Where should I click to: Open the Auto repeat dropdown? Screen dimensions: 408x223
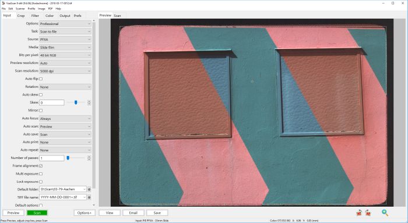(x=65, y=150)
